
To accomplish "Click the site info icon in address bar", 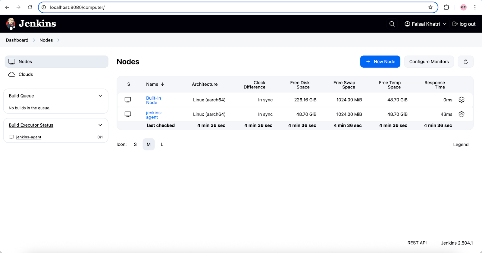I will tap(44, 7).
